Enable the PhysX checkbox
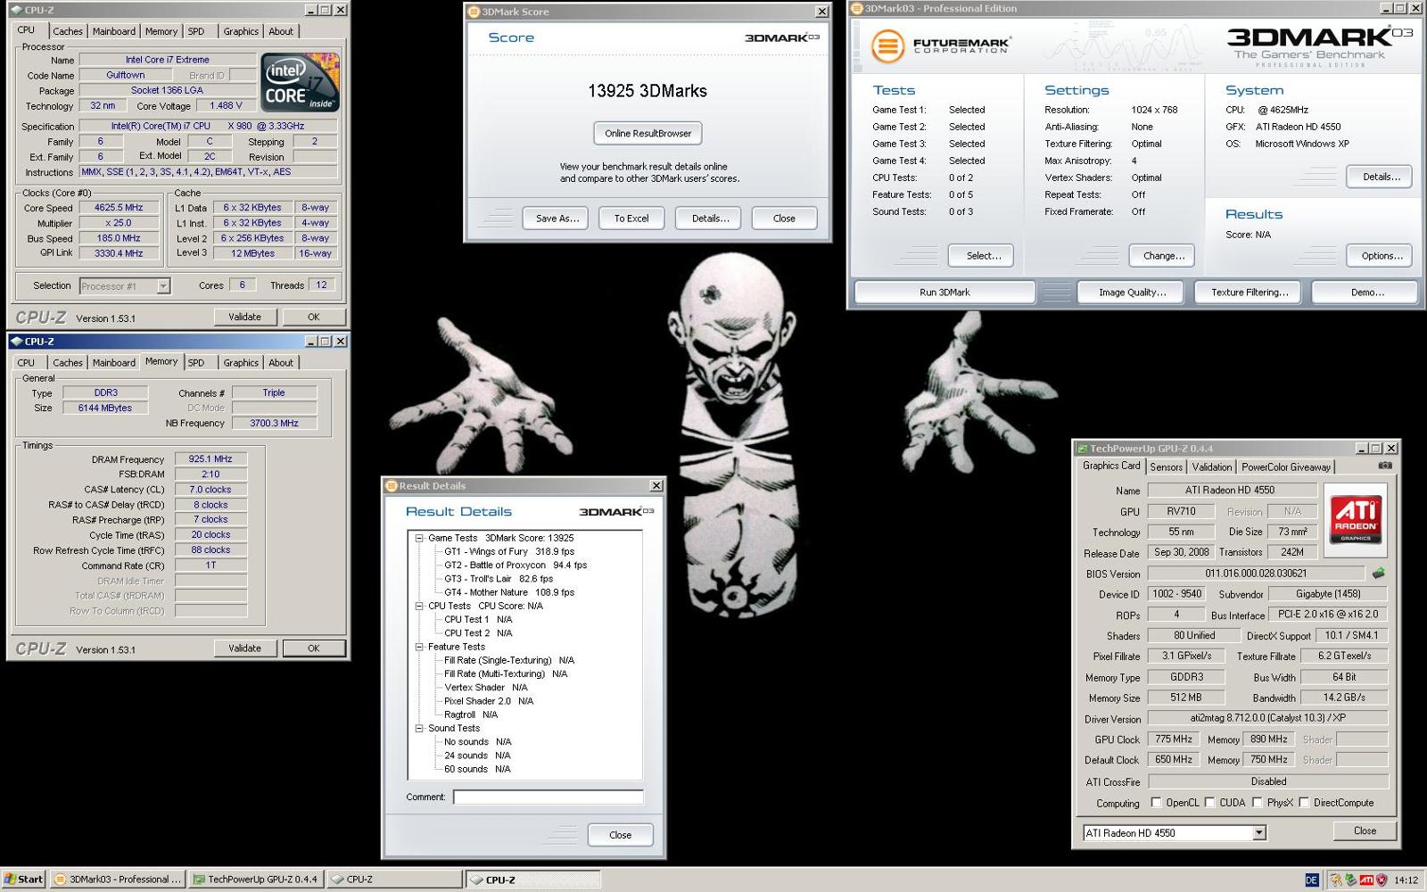The width and height of the screenshot is (1427, 892). [1257, 802]
